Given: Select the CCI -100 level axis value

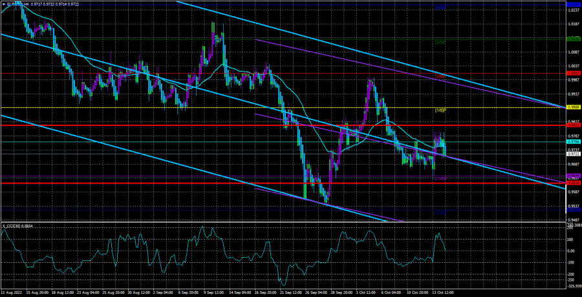Looking at the screenshot, I should click(572, 263).
